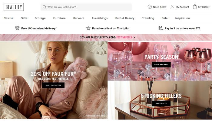Open the Furniture menu
212x121 pixels.
tap(59, 18)
